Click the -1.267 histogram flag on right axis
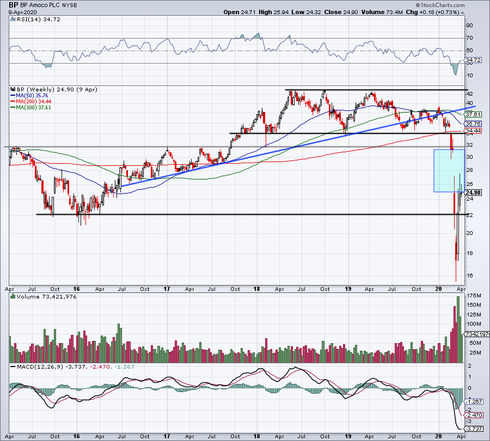490x441 pixels. pos(474,402)
